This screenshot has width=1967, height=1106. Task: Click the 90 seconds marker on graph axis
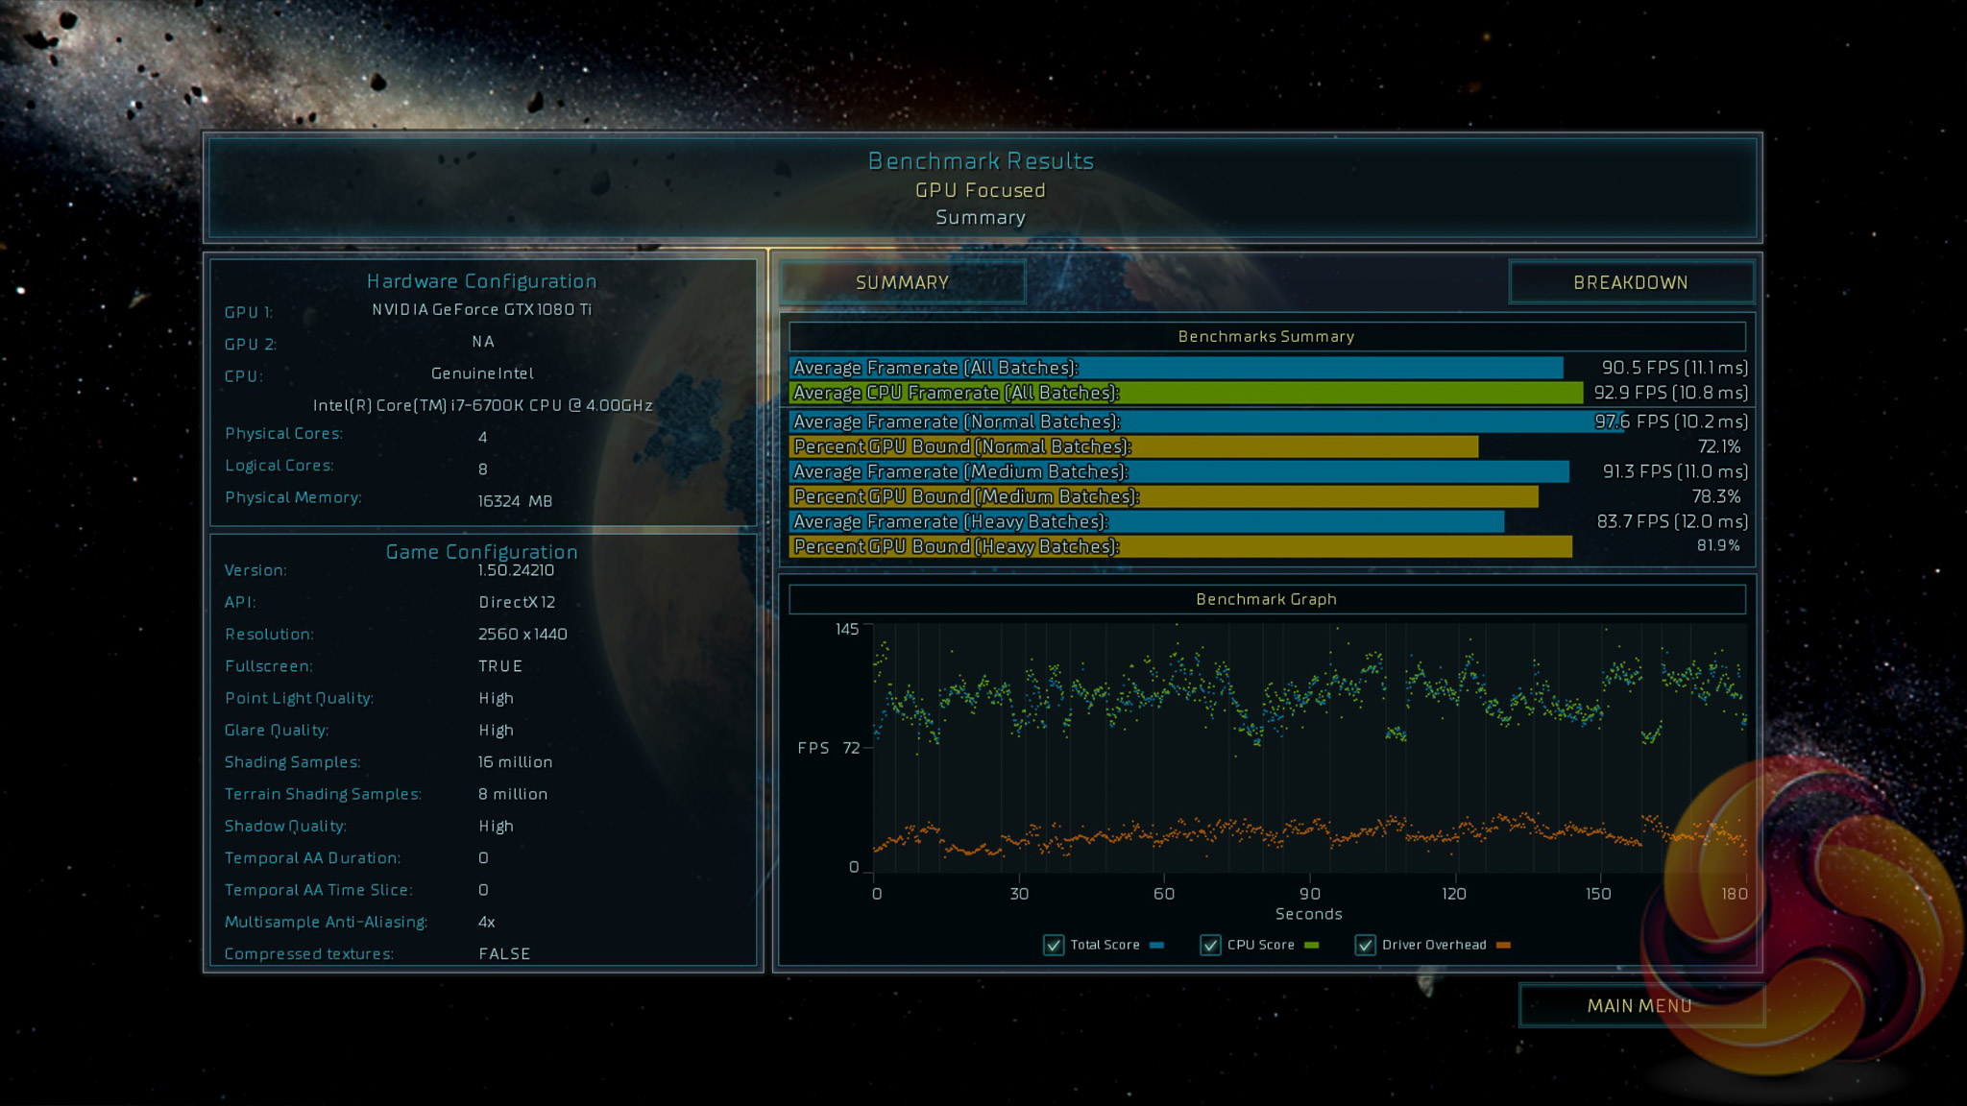[1309, 894]
